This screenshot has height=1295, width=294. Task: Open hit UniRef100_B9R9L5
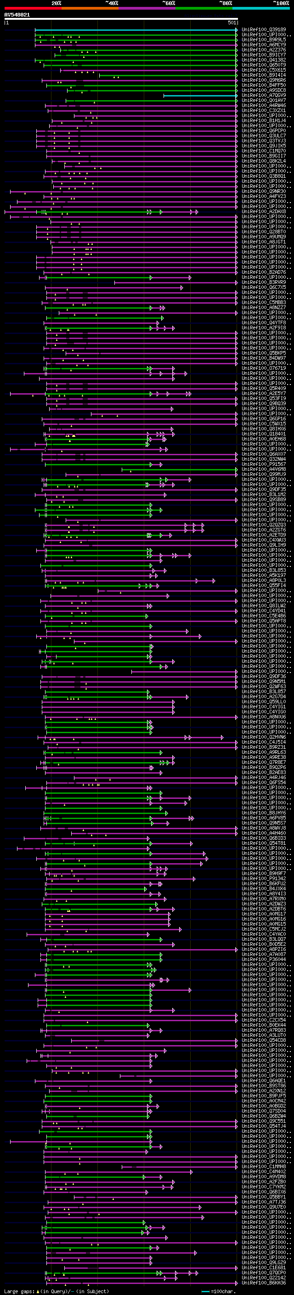coord(263,40)
